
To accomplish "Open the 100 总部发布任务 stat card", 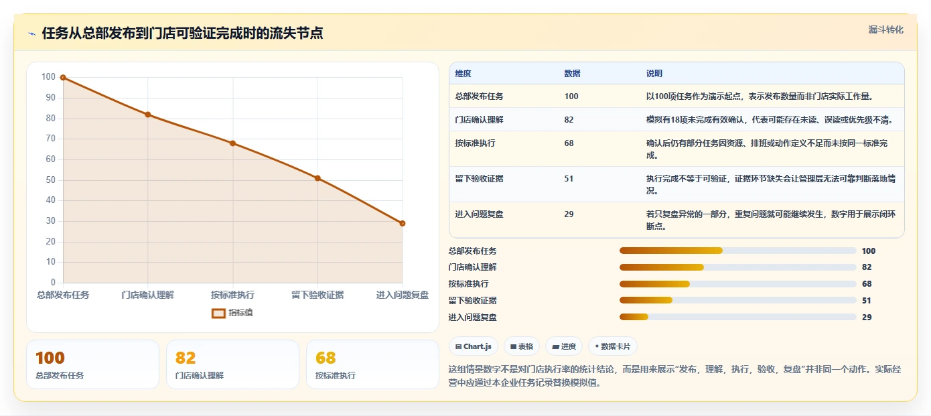I will click(92, 364).
